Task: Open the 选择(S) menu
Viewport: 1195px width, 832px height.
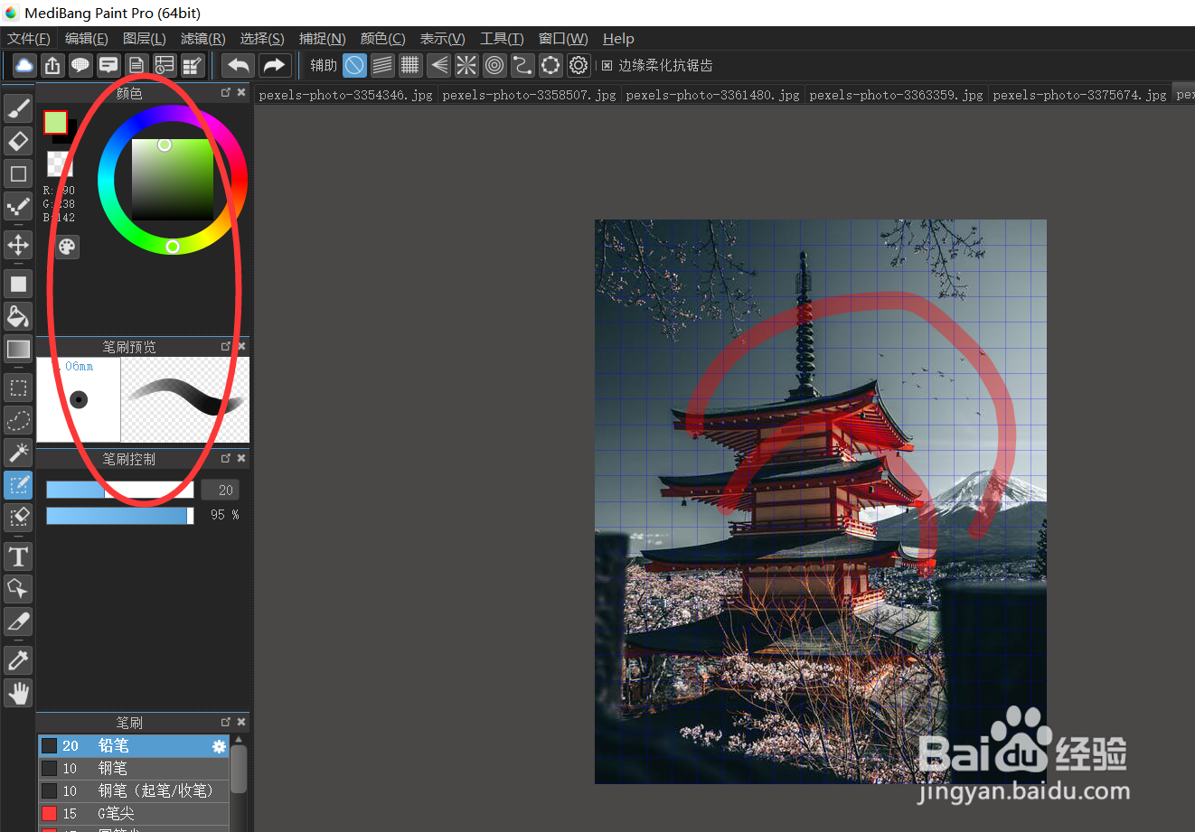Action: 262,39
